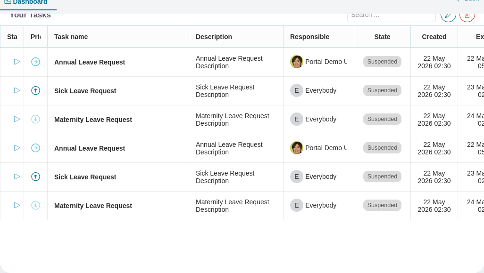Click Created date in second Maternity Leave row
The width and height of the screenshot is (484, 273).
(434, 206)
